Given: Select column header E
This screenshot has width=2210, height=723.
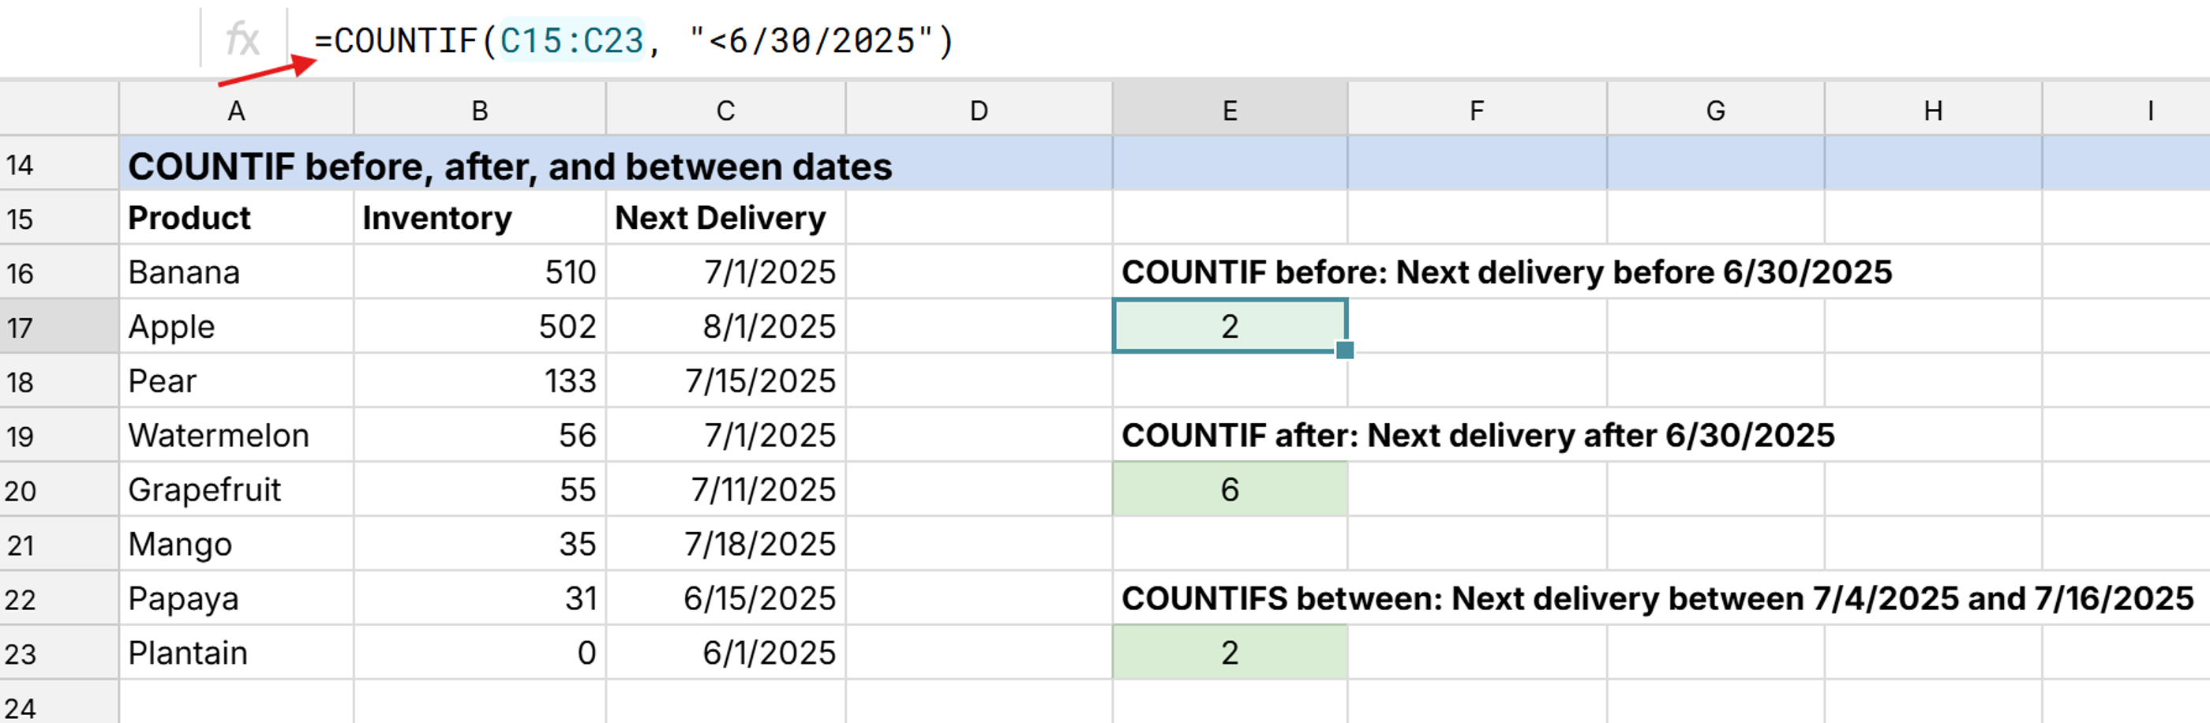Looking at the screenshot, I should click(x=1230, y=110).
